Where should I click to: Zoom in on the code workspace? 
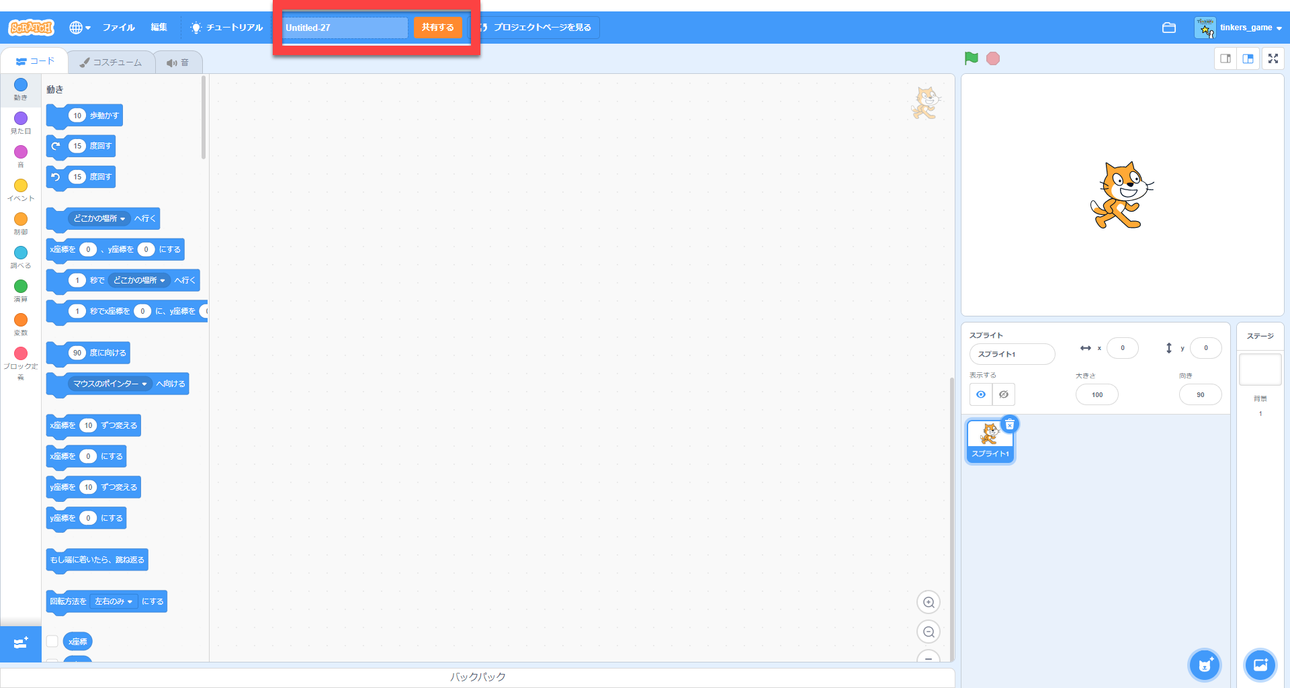[x=928, y=603]
